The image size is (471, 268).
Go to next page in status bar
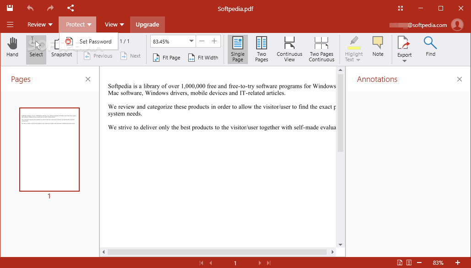tap(260, 263)
